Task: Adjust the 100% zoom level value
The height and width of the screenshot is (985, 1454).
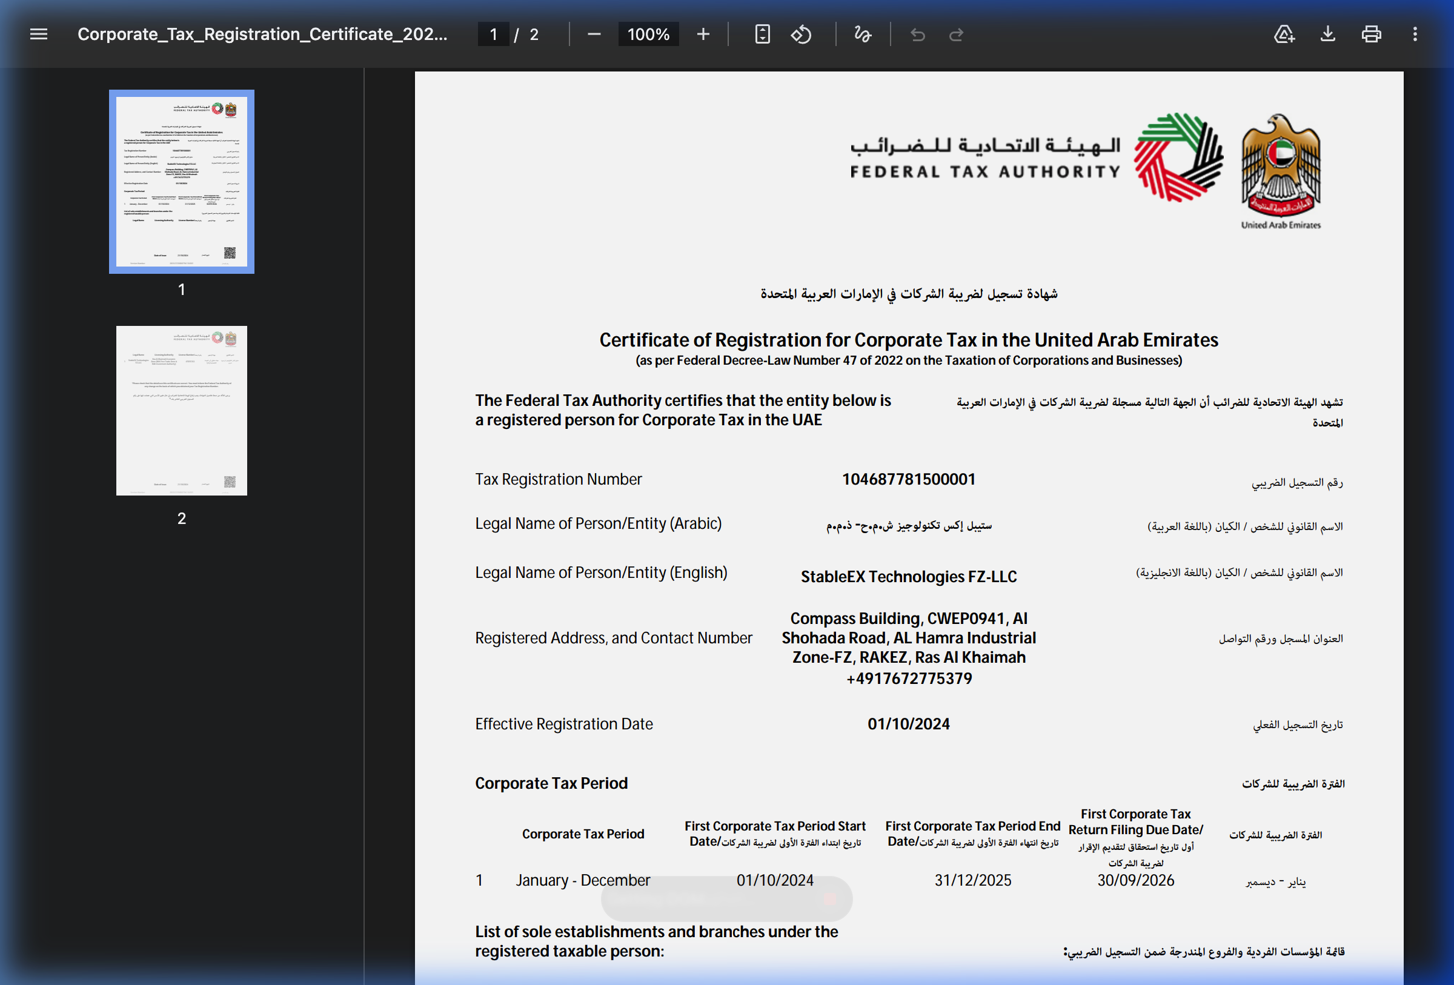Action: [648, 35]
